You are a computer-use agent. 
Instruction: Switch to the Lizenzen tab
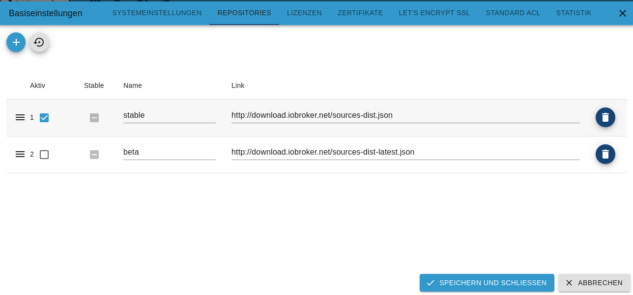(x=304, y=13)
